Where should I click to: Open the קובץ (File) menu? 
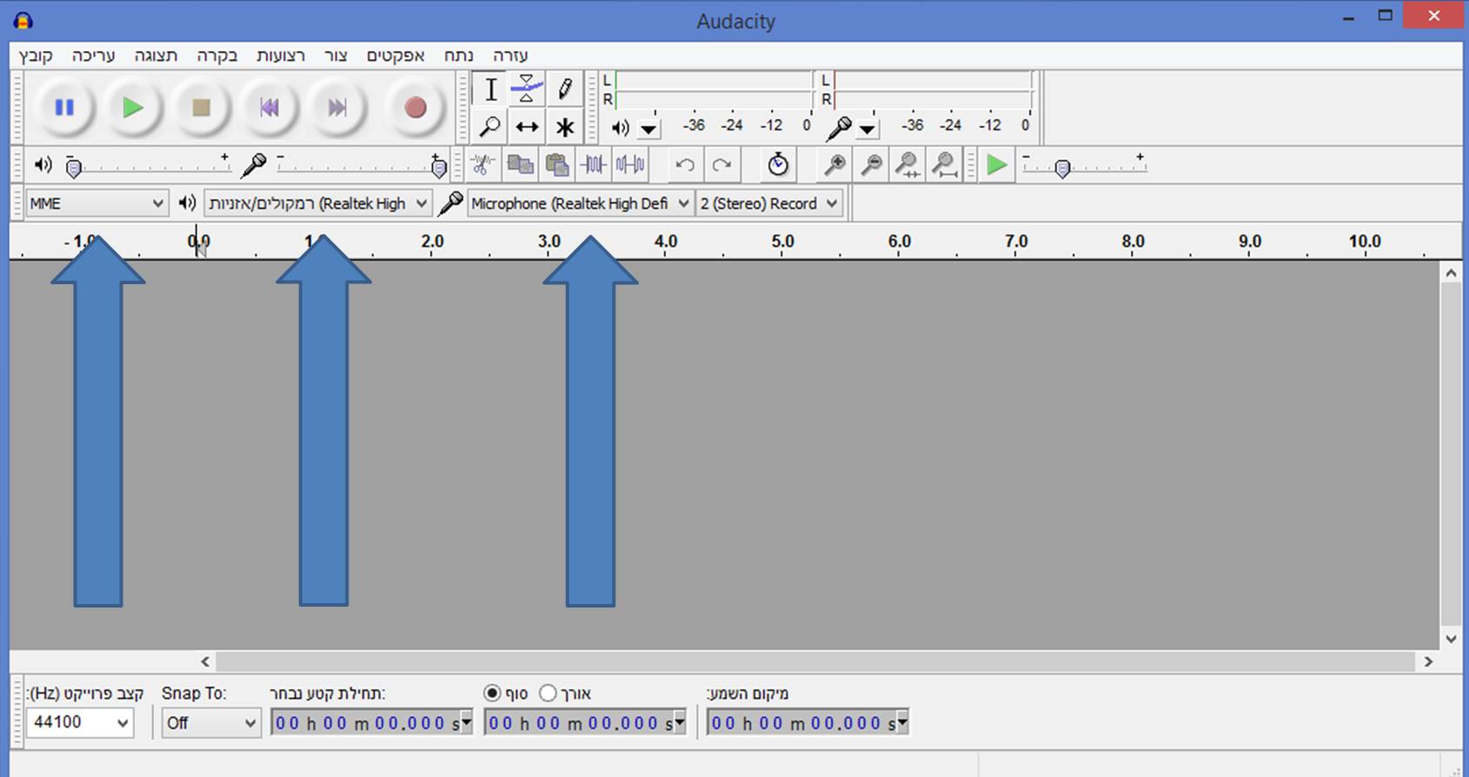point(36,56)
